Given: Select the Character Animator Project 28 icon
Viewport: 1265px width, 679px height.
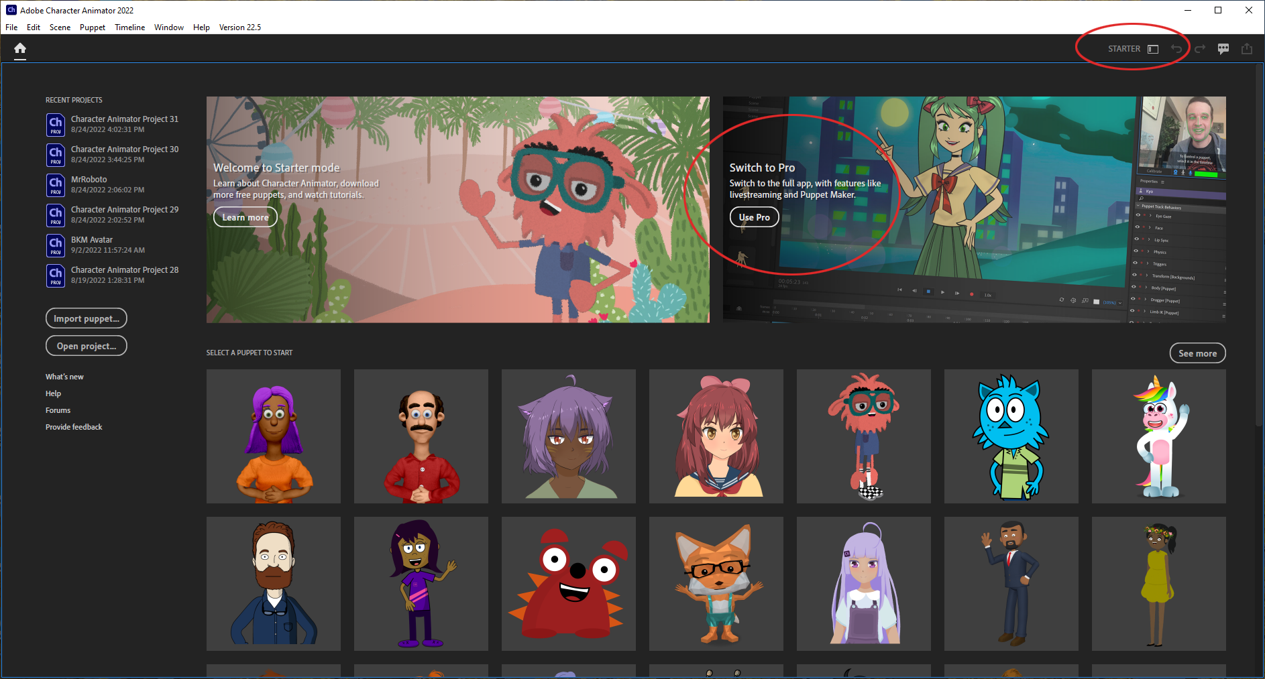Looking at the screenshot, I should [56, 275].
